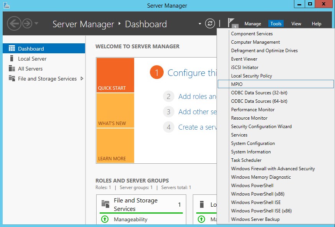The height and width of the screenshot is (227, 335).
Task: Open navigation history dropdown arrow
Action: click(36, 23)
